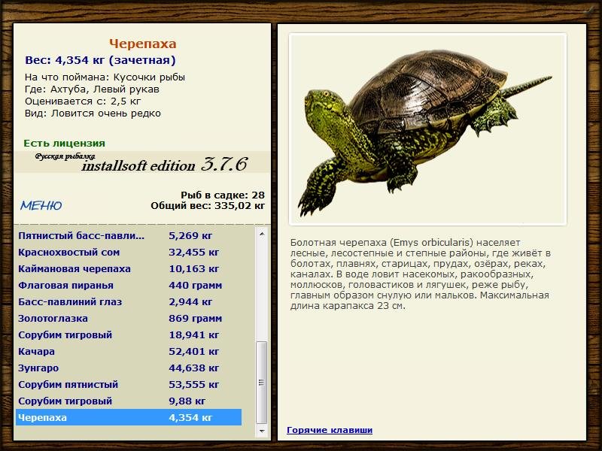Open the Горячие клавиши link
The image size is (602, 451).
click(x=330, y=430)
